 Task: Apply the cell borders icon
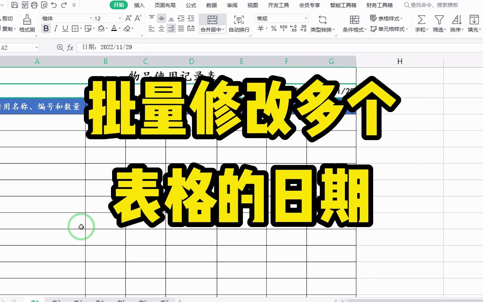[x=75, y=29]
